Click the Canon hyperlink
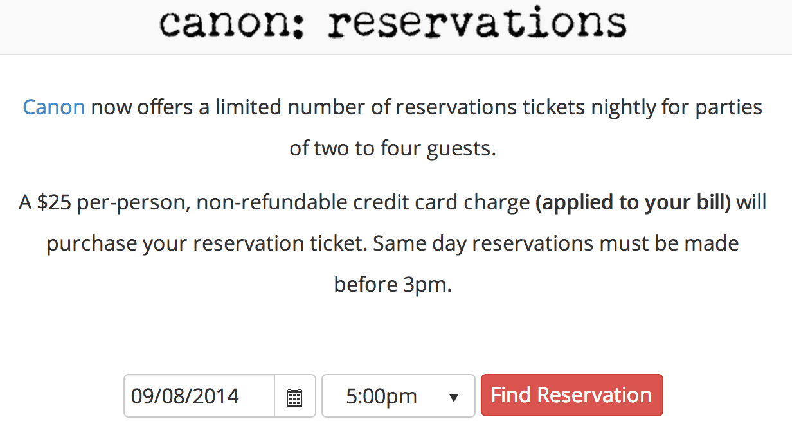Image resolution: width=792 pixels, height=442 pixels. 53,107
